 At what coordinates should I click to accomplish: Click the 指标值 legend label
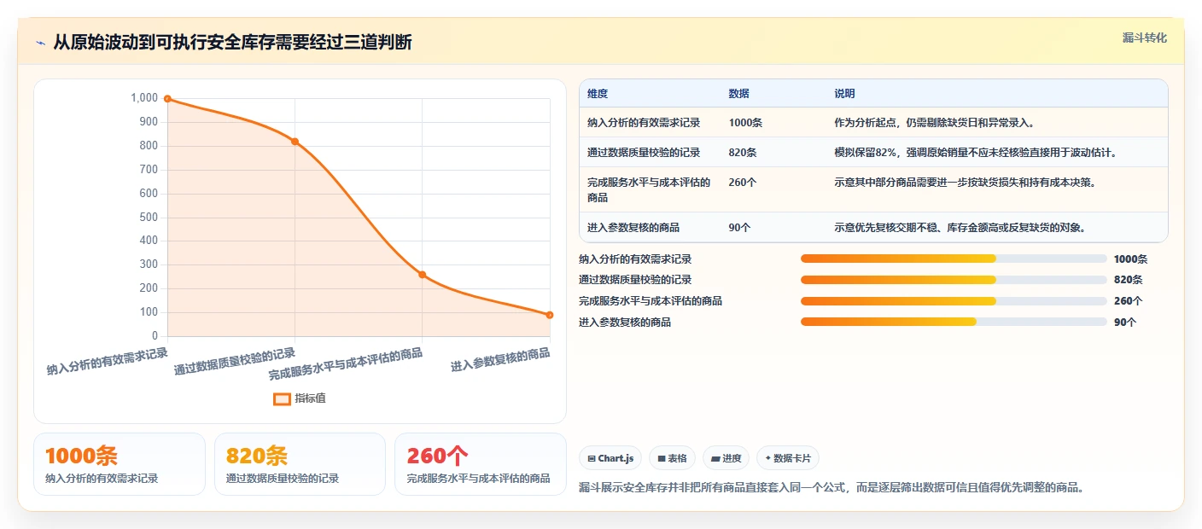pos(310,398)
